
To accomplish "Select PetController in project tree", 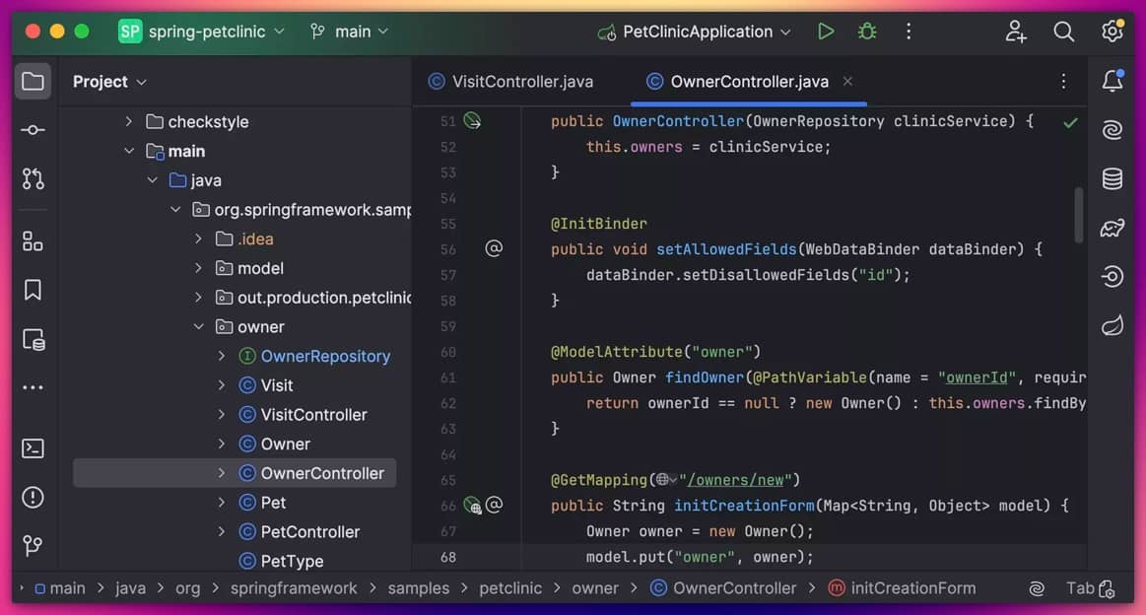I will click(x=309, y=532).
